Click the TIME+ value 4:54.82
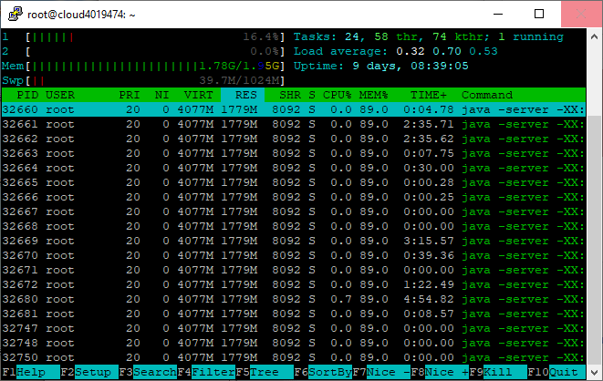The height and width of the screenshot is (381, 603). [x=429, y=299]
